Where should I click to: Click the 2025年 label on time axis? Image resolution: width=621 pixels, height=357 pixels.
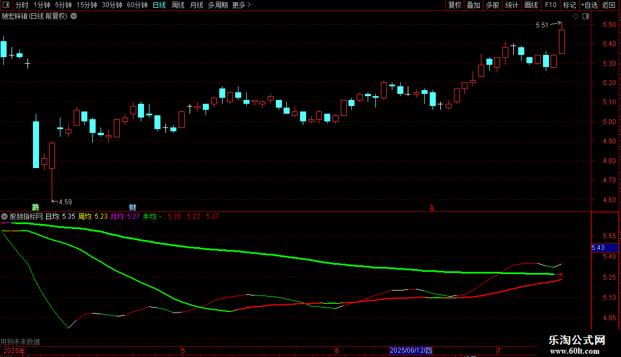tap(14, 351)
